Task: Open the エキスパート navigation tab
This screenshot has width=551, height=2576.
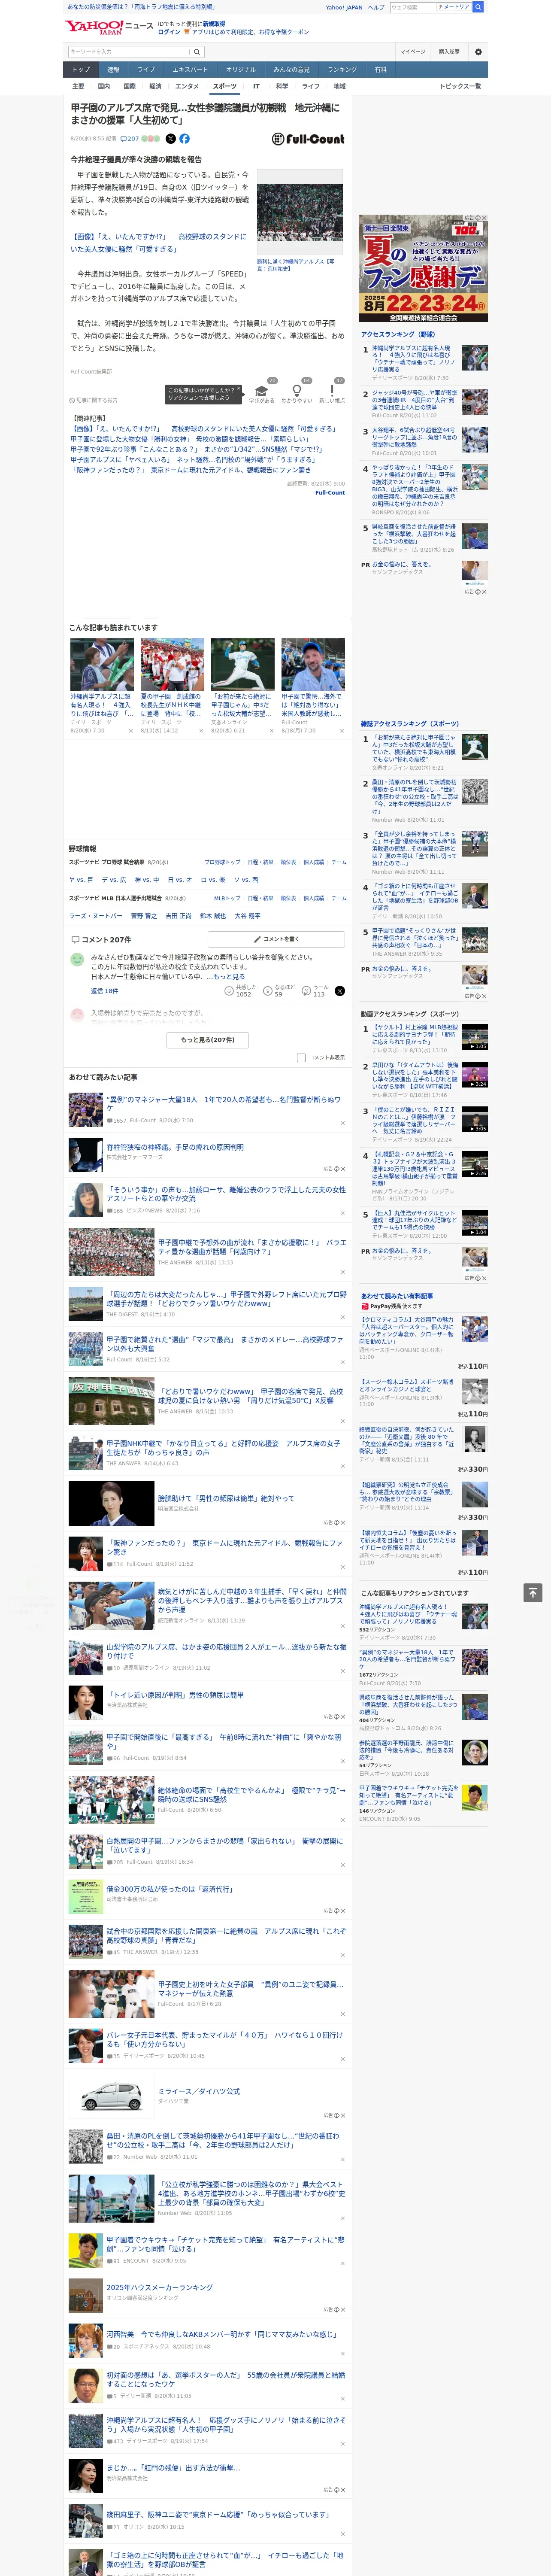Action: [190, 70]
